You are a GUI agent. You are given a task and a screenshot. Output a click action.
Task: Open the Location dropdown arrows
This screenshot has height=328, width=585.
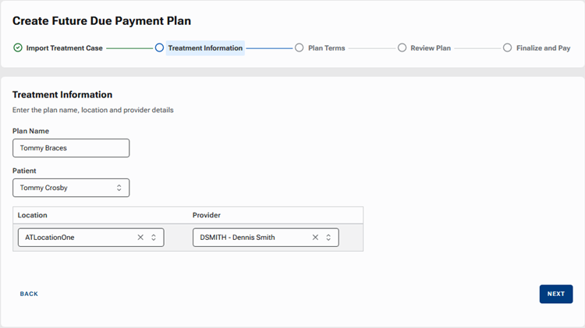coord(154,238)
